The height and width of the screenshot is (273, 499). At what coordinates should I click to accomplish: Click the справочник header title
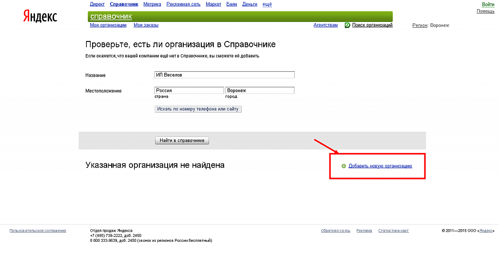tap(111, 16)
